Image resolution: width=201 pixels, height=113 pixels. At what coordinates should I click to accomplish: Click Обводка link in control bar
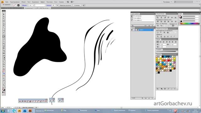pyautogui.click(x=24, y=5)
